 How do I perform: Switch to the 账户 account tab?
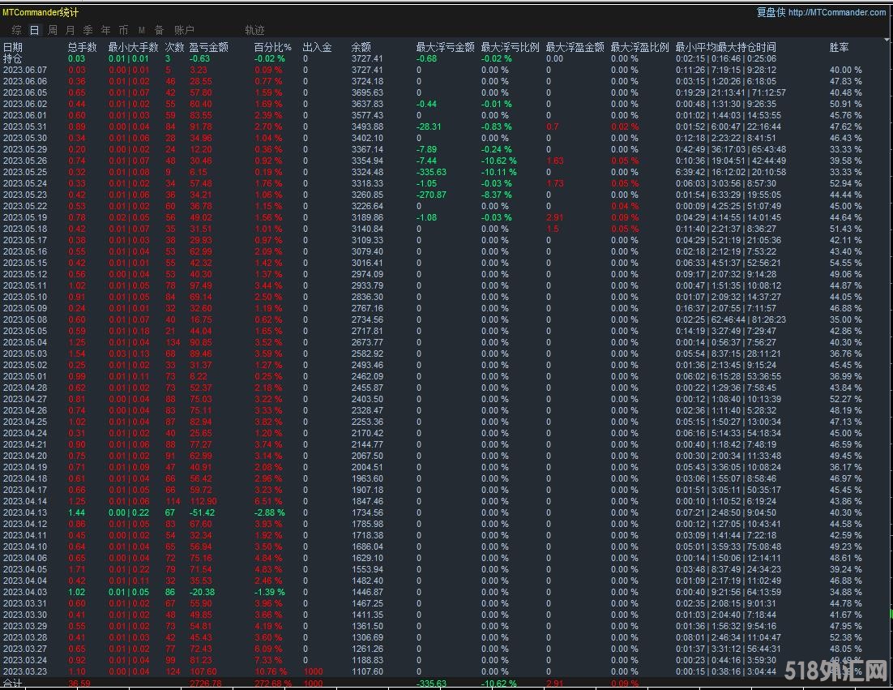(185, 30)
